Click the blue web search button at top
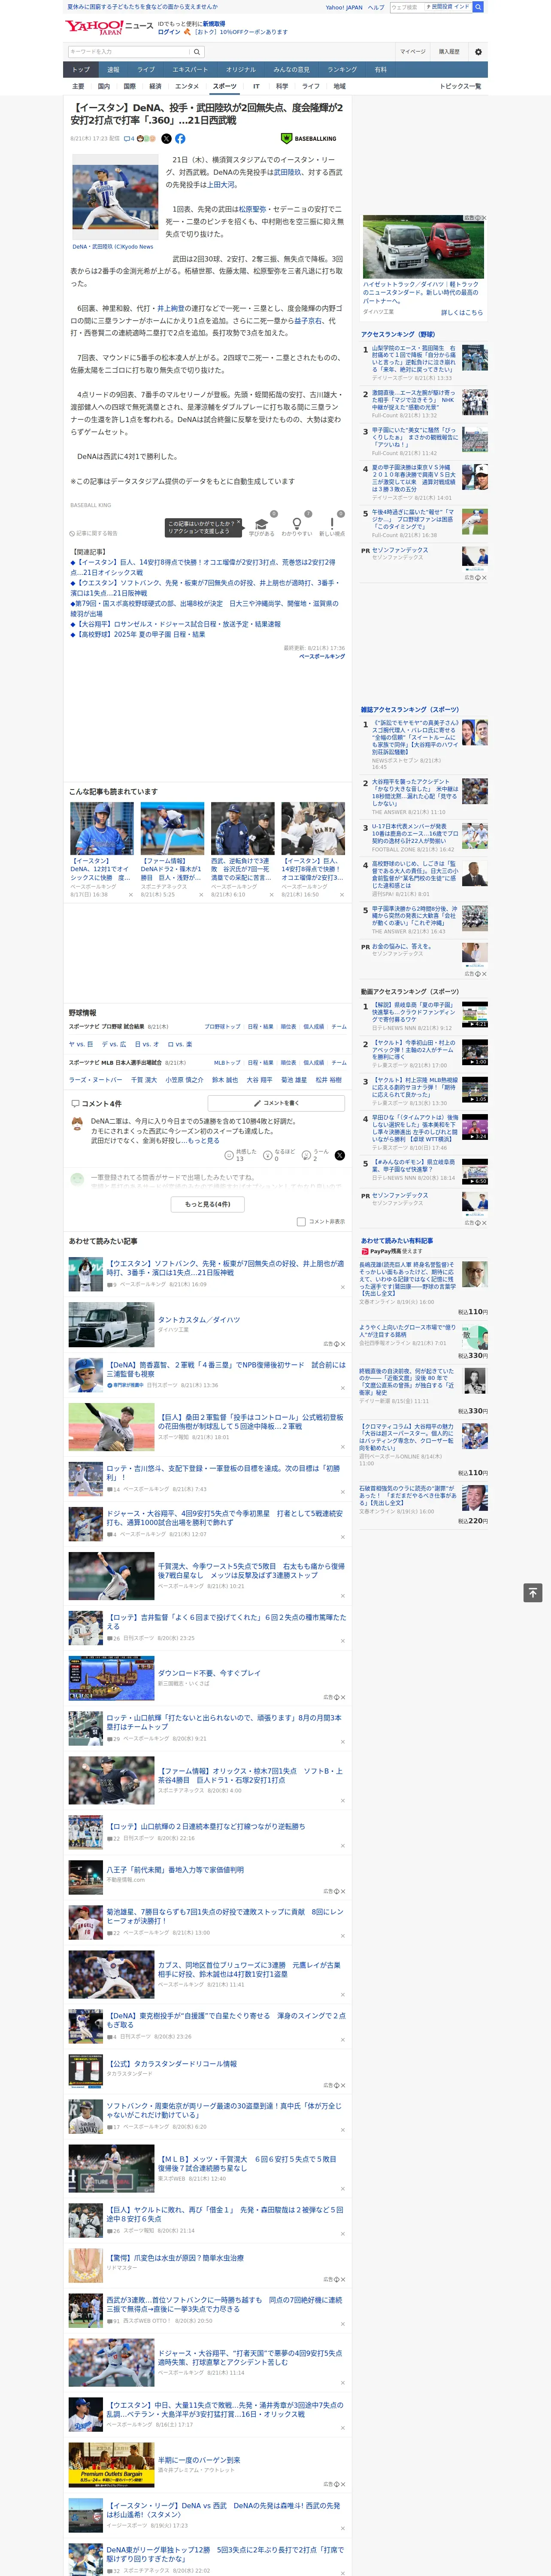 478,7
